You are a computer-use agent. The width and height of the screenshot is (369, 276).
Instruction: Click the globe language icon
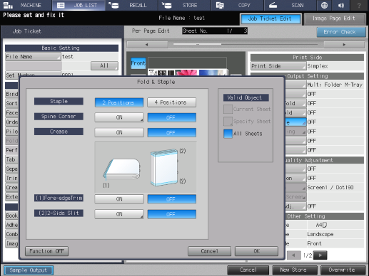(x=324, y=5)
